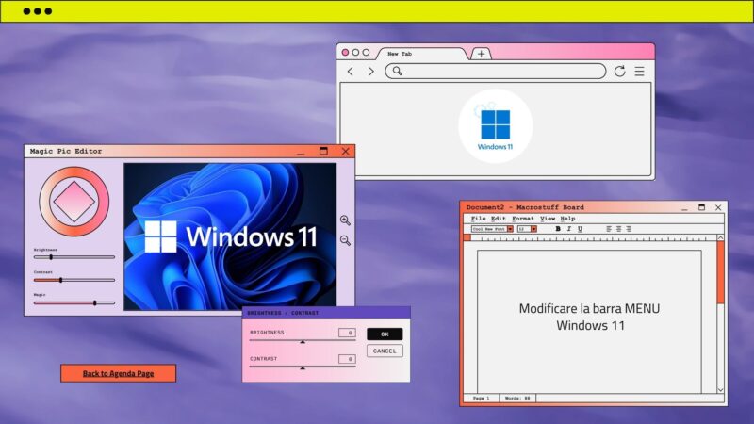Open the browser hamburger menu
This screenshot has height=424, width=754.
(639, 72)
